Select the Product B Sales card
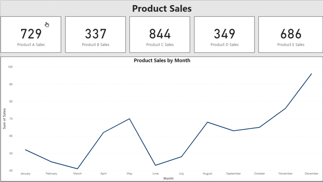The width and height of the screenshot is (323, 182). pyautogui.click(x=95, y=34)
